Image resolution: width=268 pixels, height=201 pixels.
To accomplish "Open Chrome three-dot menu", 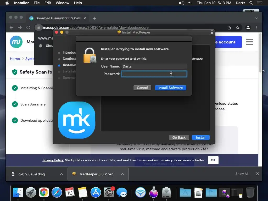I will (x=256, y=27).
